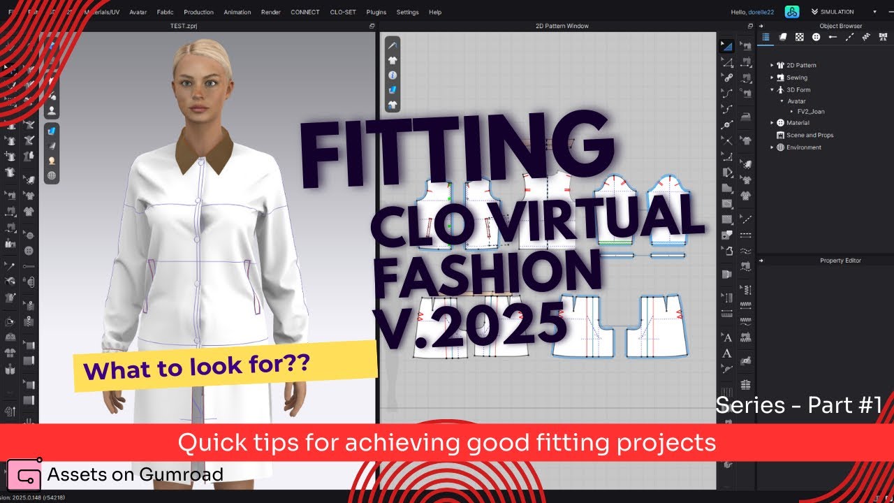The width and height of the screenshot is (894, 503).
Task: Toggle the blue info icon in 2D window toolbar
Action: pos(393,75)
